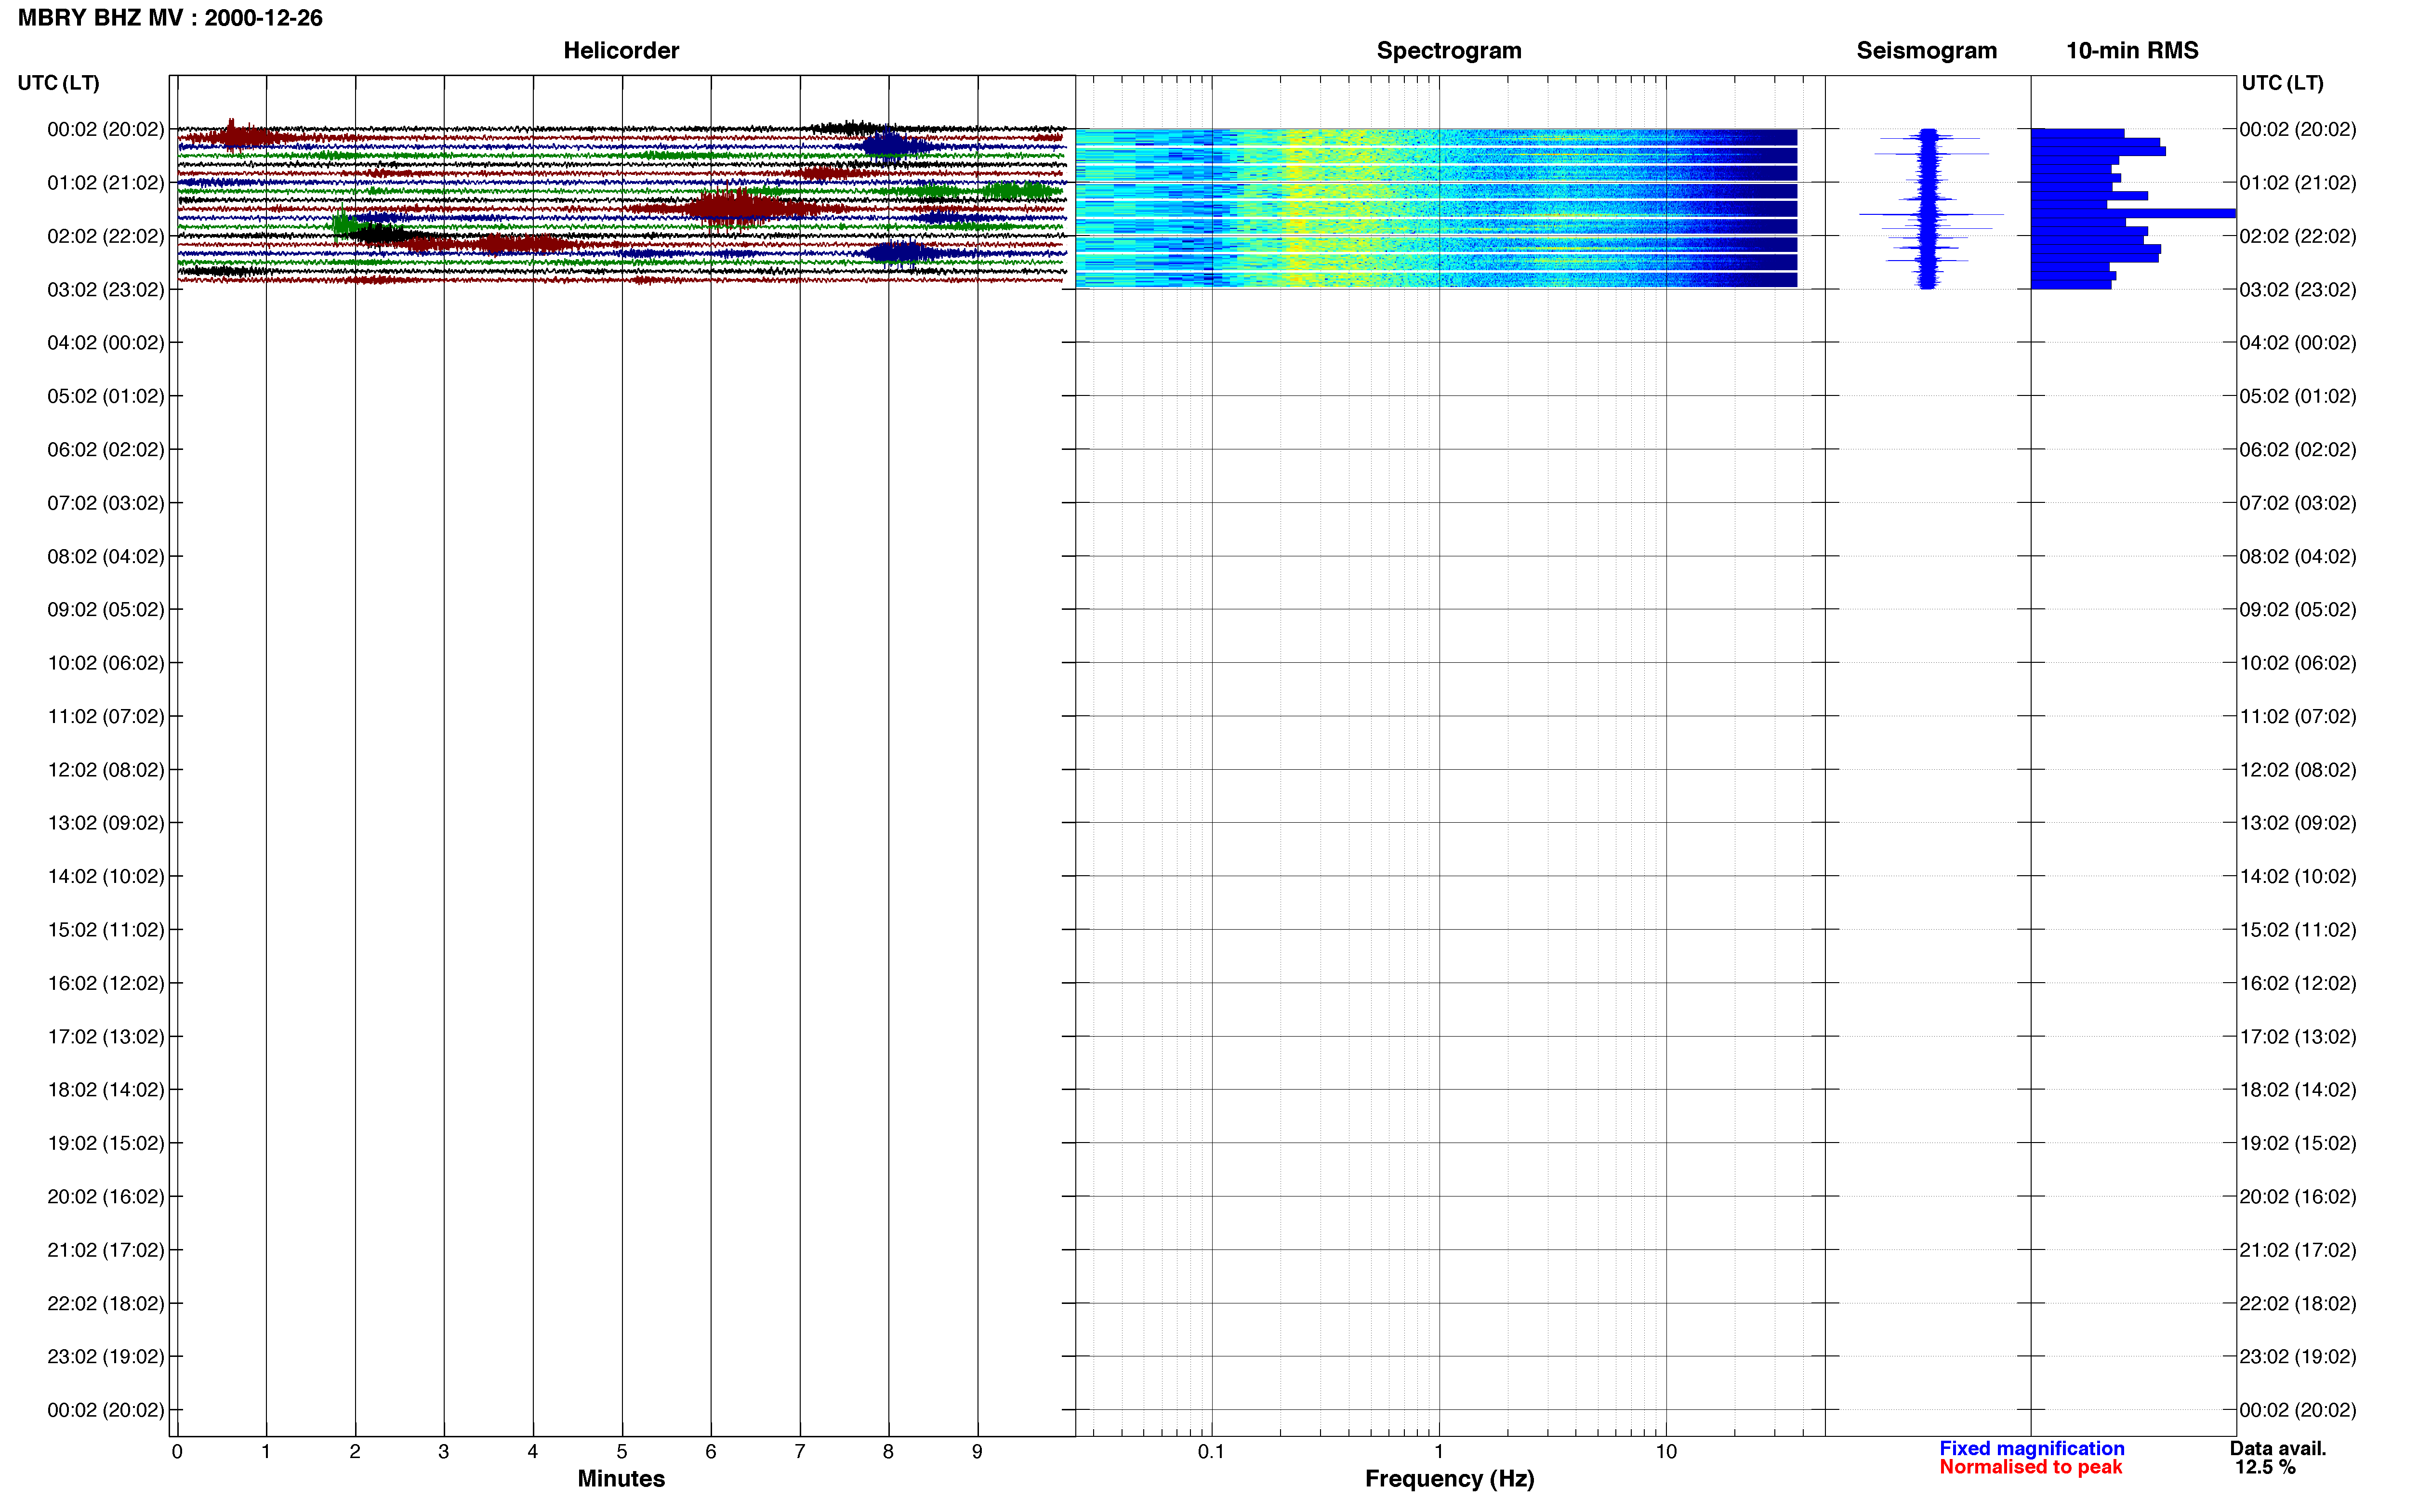Click right-side time label '12:02 (08:02)'
The image size is (2418, 1512).
(2298, 770)
